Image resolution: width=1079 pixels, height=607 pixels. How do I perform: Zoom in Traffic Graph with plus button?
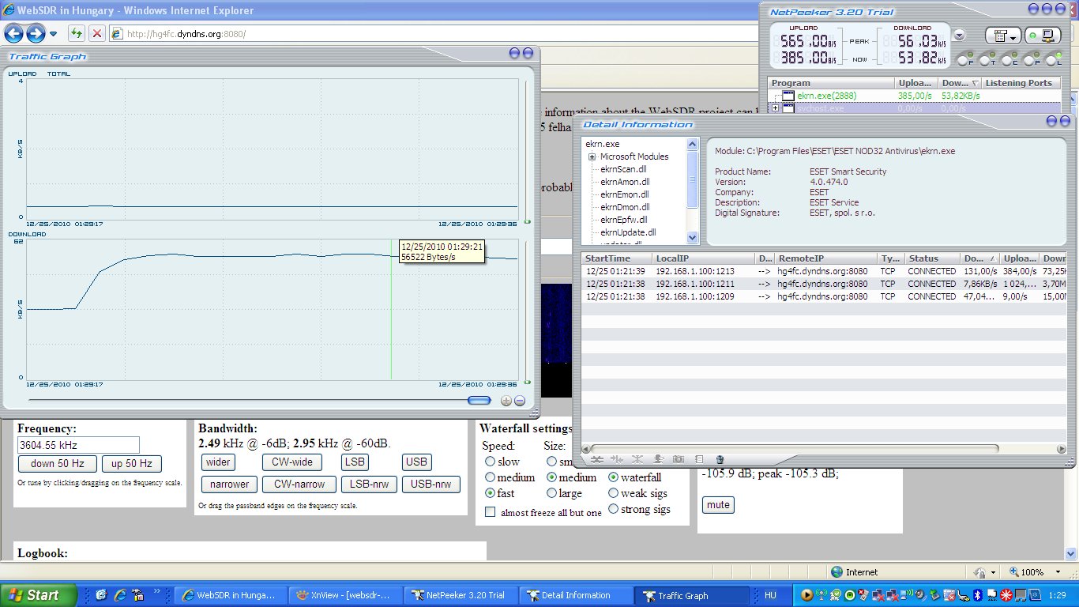[506, 401]
